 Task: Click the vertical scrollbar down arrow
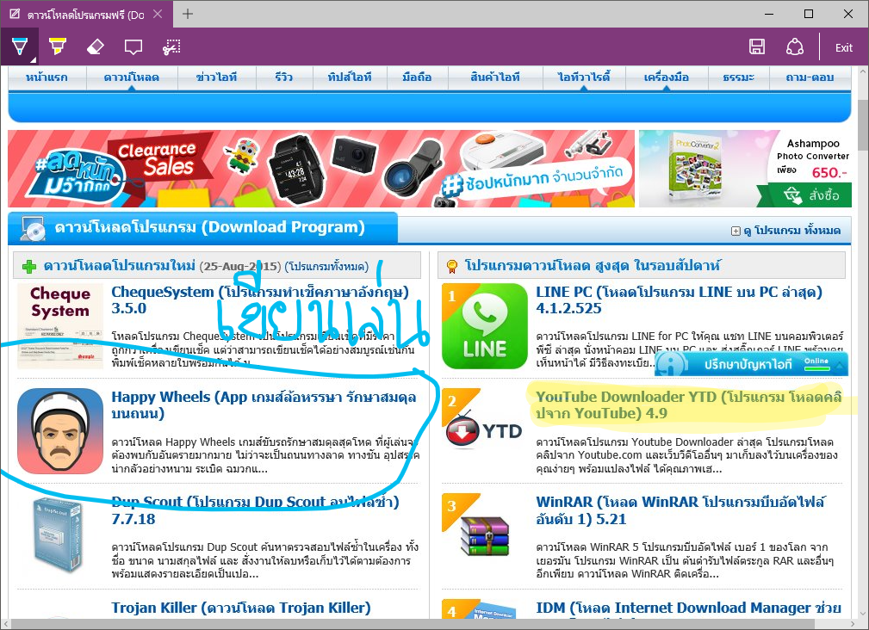pyautogui.click(x=863, y=615)
